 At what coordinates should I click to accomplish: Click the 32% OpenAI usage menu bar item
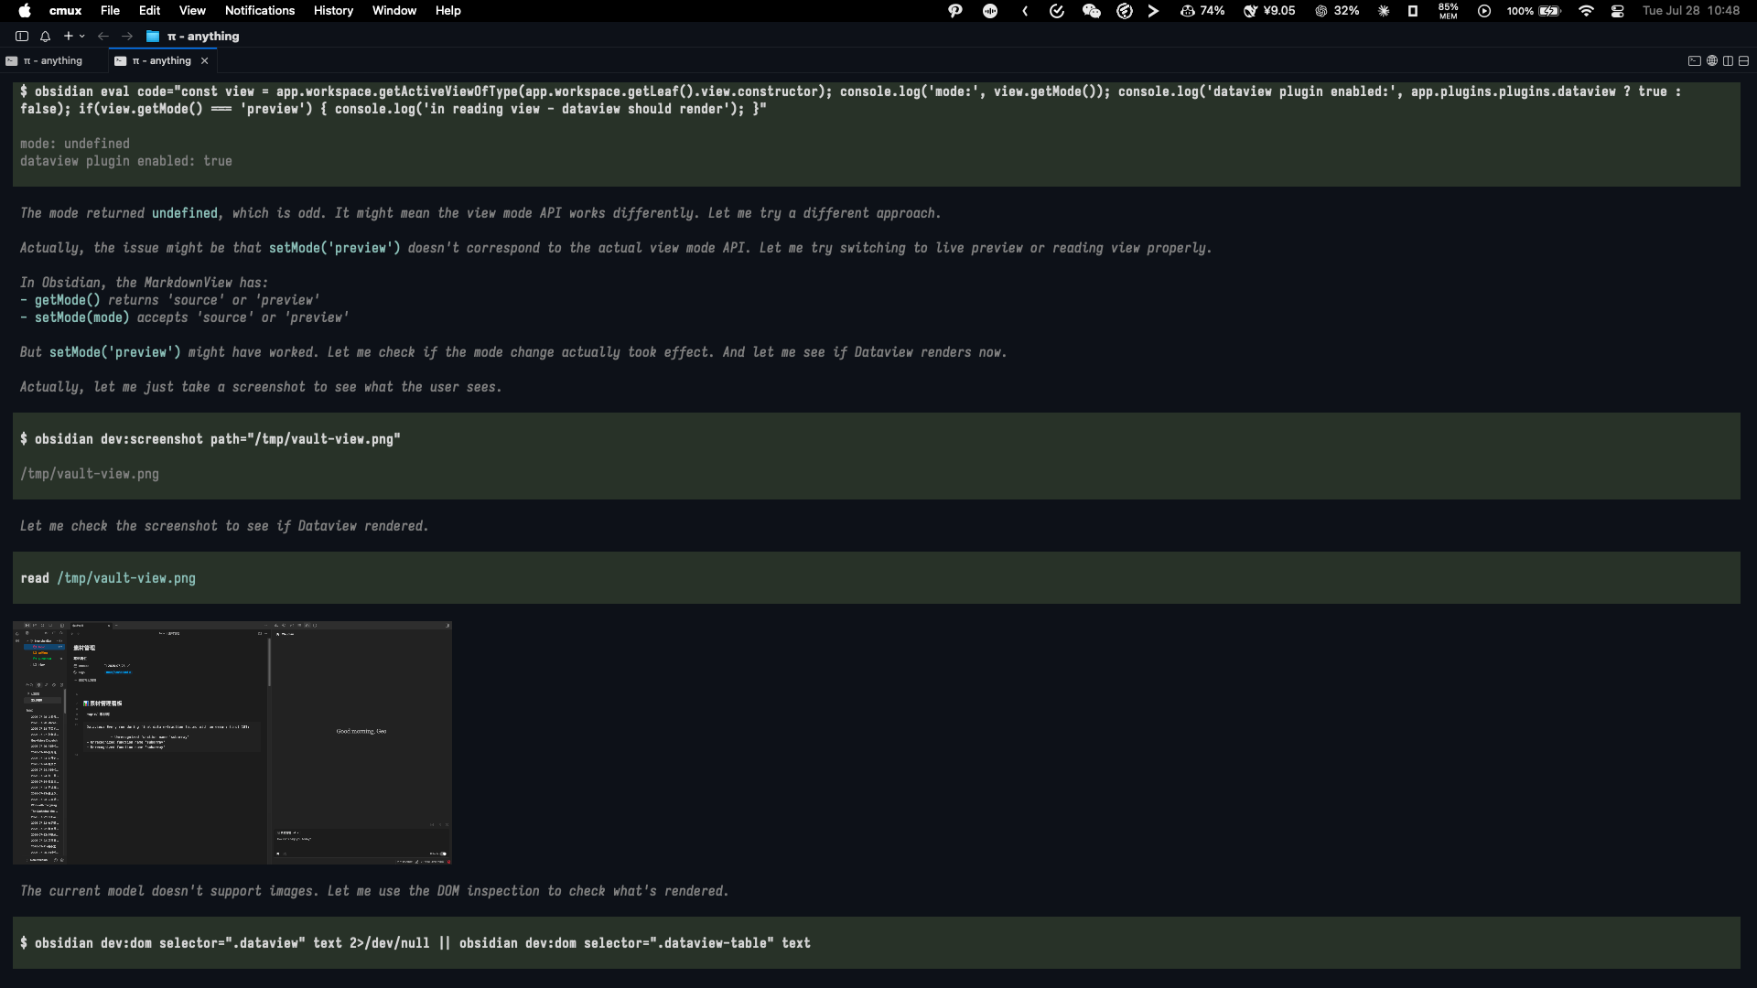point(1337,11)
